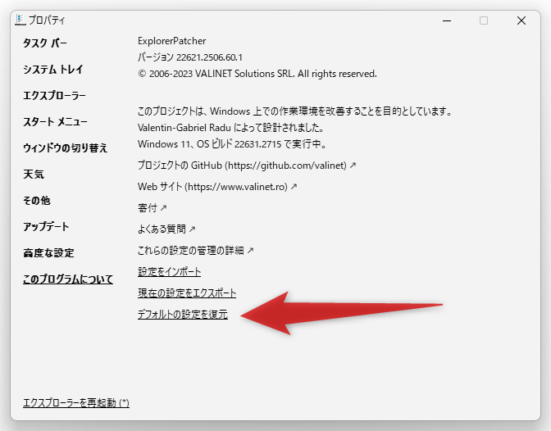551x431 pixels.
Task: Open the project GitHub link
Action: [x=247, y=165]
